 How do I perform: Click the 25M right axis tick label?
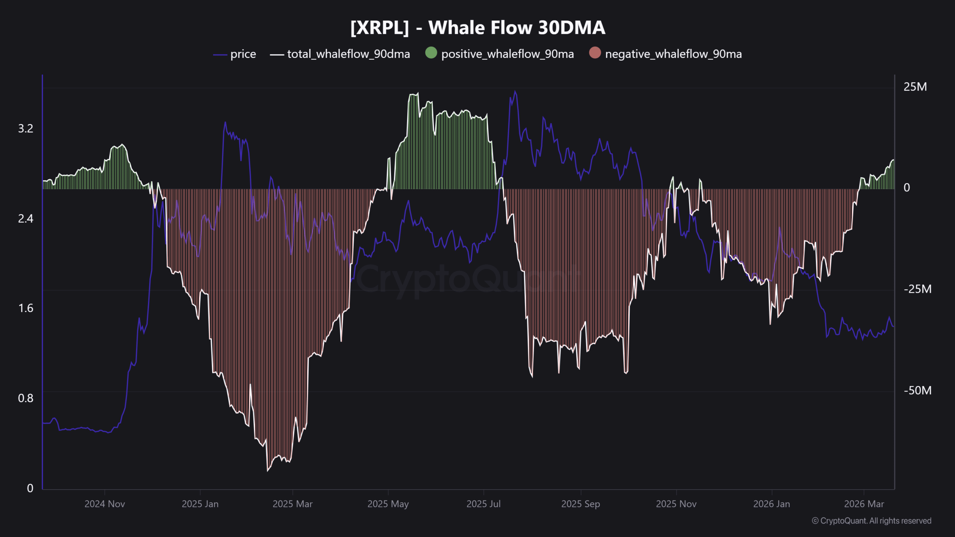point(915,87)
